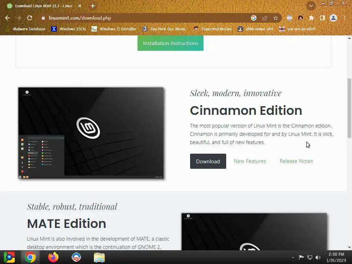Open the Espectral McGee bookmark
This screenshot has width=352, height=264.
(212, 29)
